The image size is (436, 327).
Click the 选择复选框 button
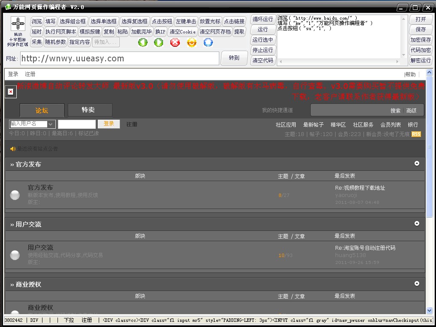(135, 21)
